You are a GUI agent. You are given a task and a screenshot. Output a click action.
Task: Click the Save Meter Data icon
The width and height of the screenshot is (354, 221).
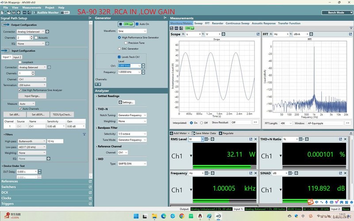tap(192, 133)
